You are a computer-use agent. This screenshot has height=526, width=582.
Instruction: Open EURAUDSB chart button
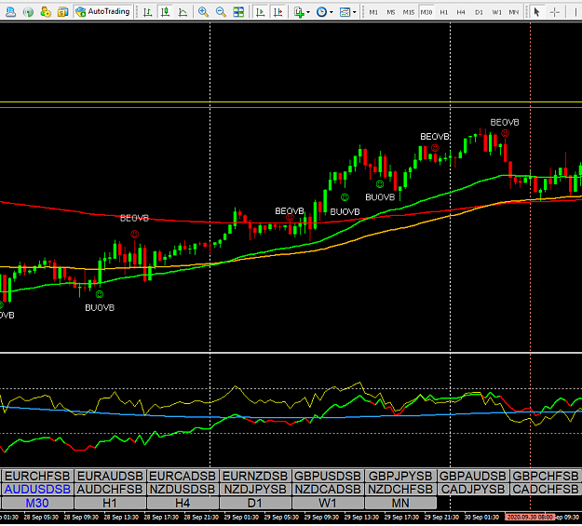tap(110, 476)
